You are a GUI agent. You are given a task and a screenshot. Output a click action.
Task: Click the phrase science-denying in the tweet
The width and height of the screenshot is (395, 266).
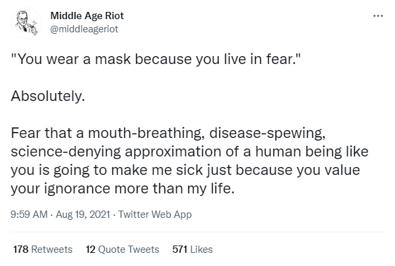click(x=66, y=152)
